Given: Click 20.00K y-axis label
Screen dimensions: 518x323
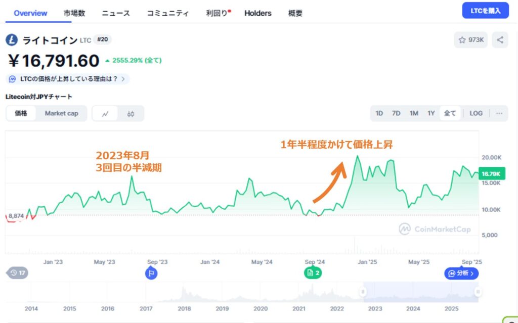Looking at the screenshot, I should click(x=492, y=158).
